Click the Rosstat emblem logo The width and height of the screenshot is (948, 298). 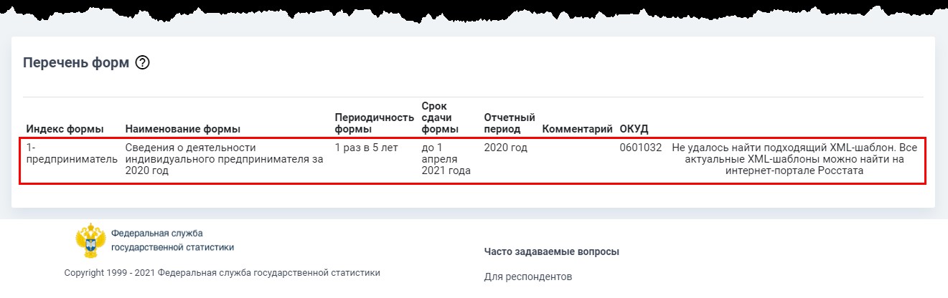(91, 241)
